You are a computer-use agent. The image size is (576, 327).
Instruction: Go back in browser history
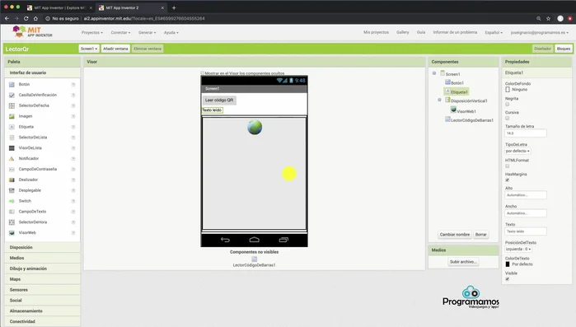[7, 18]
